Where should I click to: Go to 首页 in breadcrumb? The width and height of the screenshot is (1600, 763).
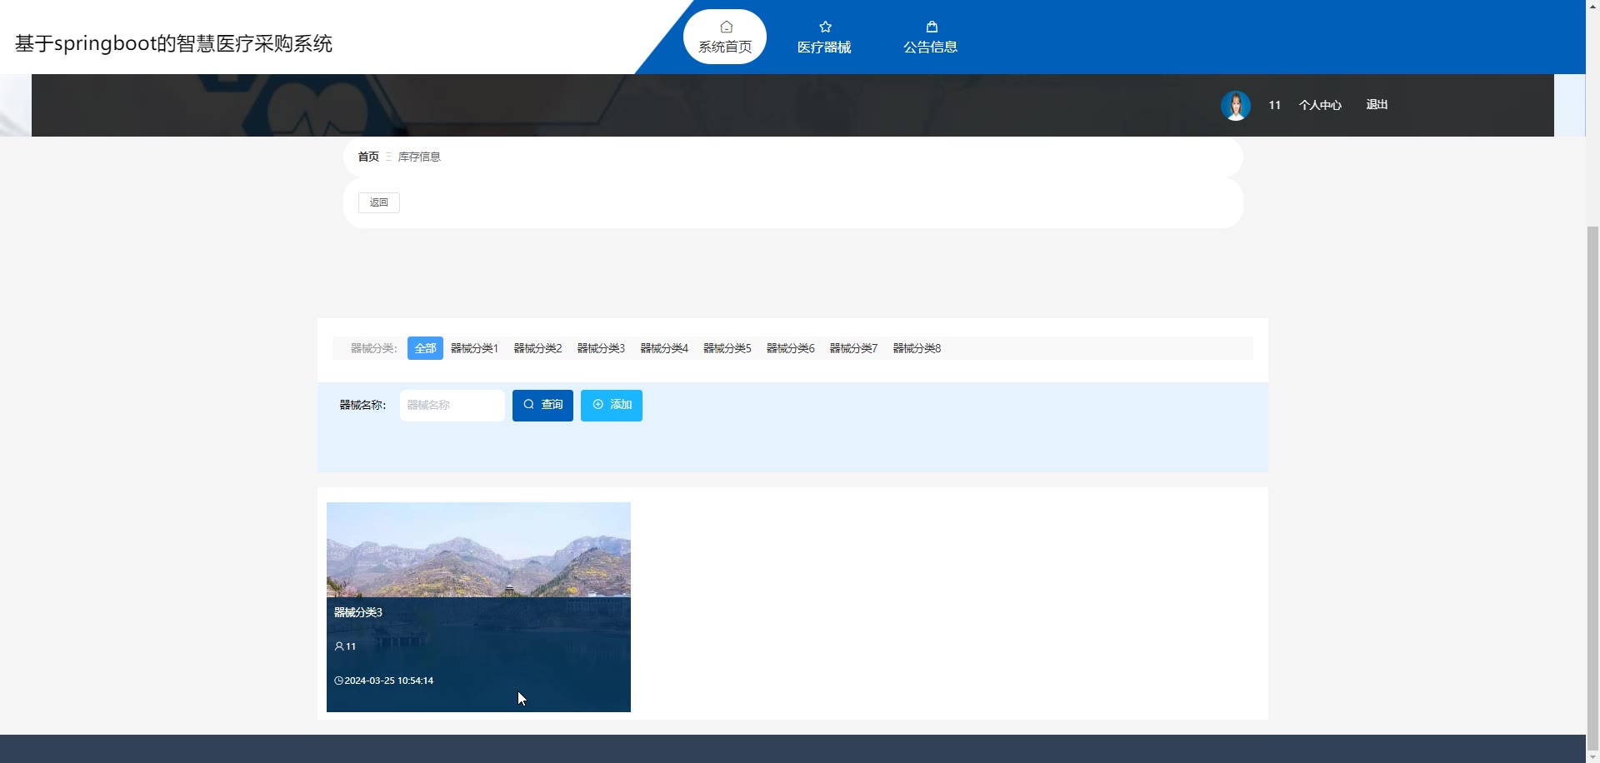coord(368,157)
